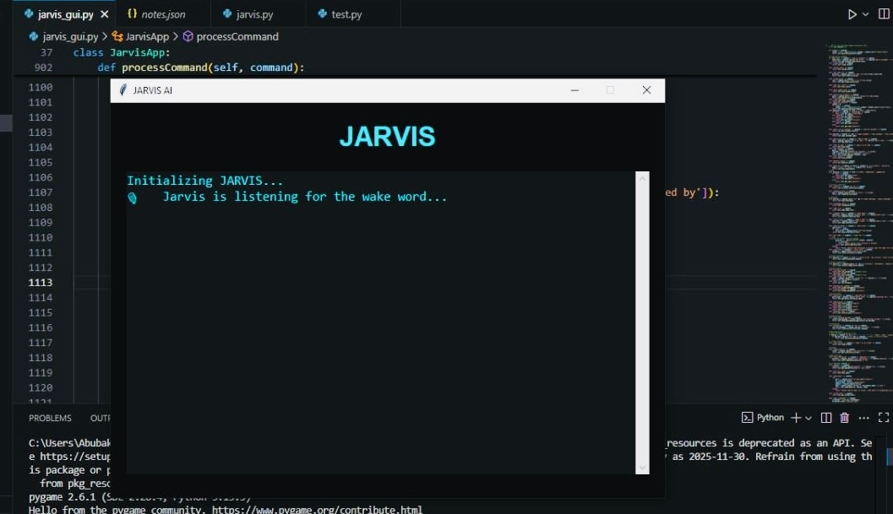The image size is (893, 514).
Task: Maximize the panel with the expand icon
Action: click(885, 417)
